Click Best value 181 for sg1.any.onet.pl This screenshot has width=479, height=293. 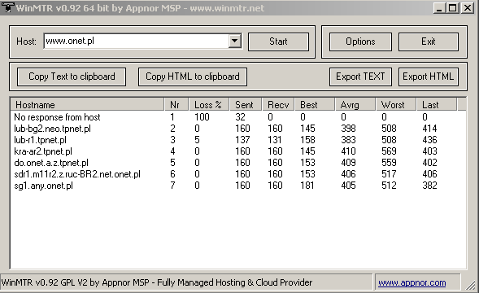click(x=307, y=186)
